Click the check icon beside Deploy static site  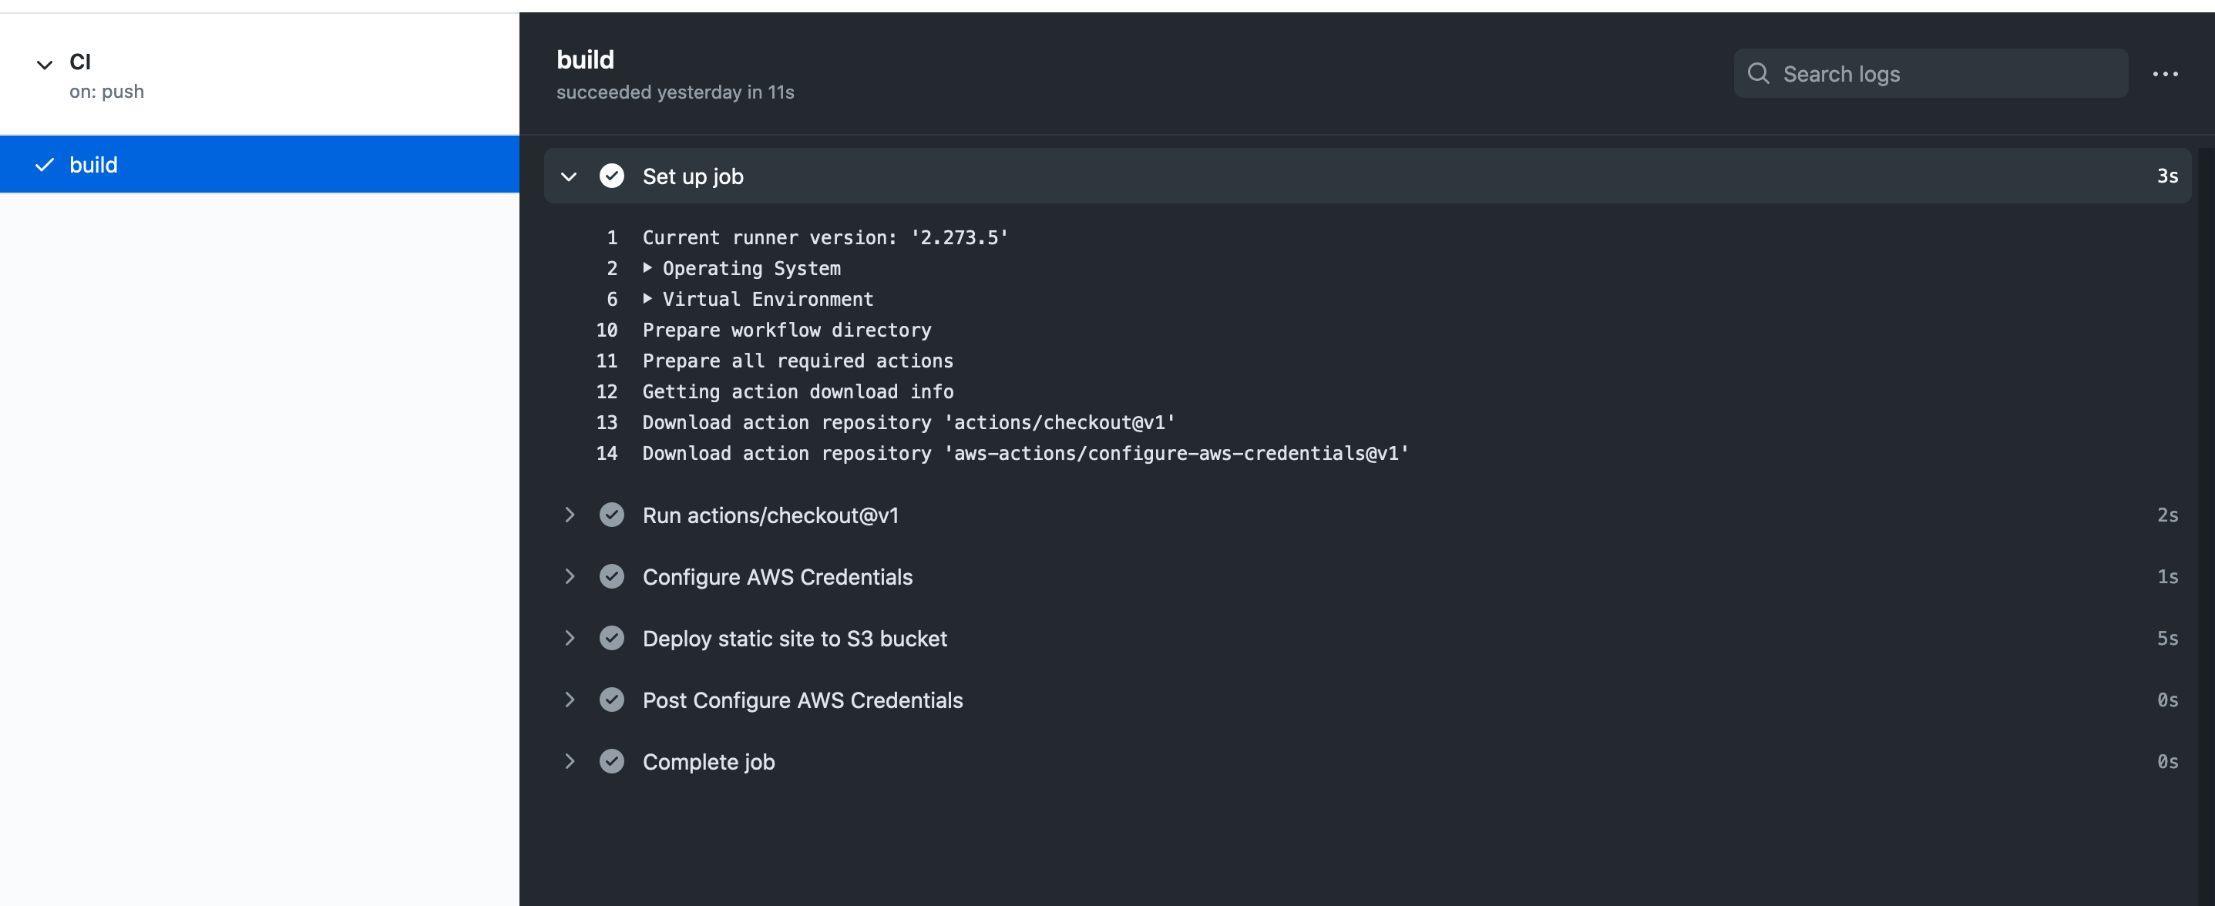coord(611,639)
